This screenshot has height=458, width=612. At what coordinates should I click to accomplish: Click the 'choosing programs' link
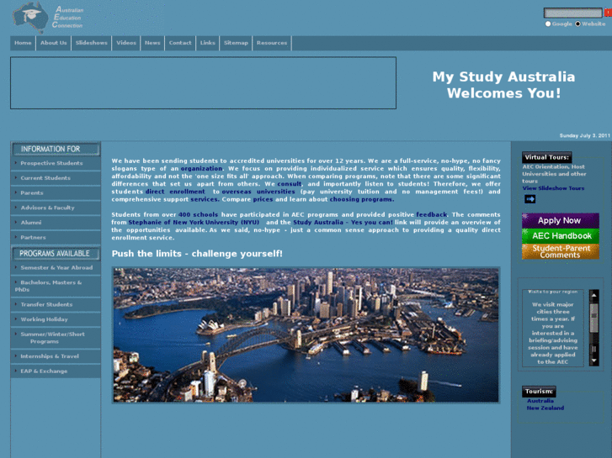point(360,199)
